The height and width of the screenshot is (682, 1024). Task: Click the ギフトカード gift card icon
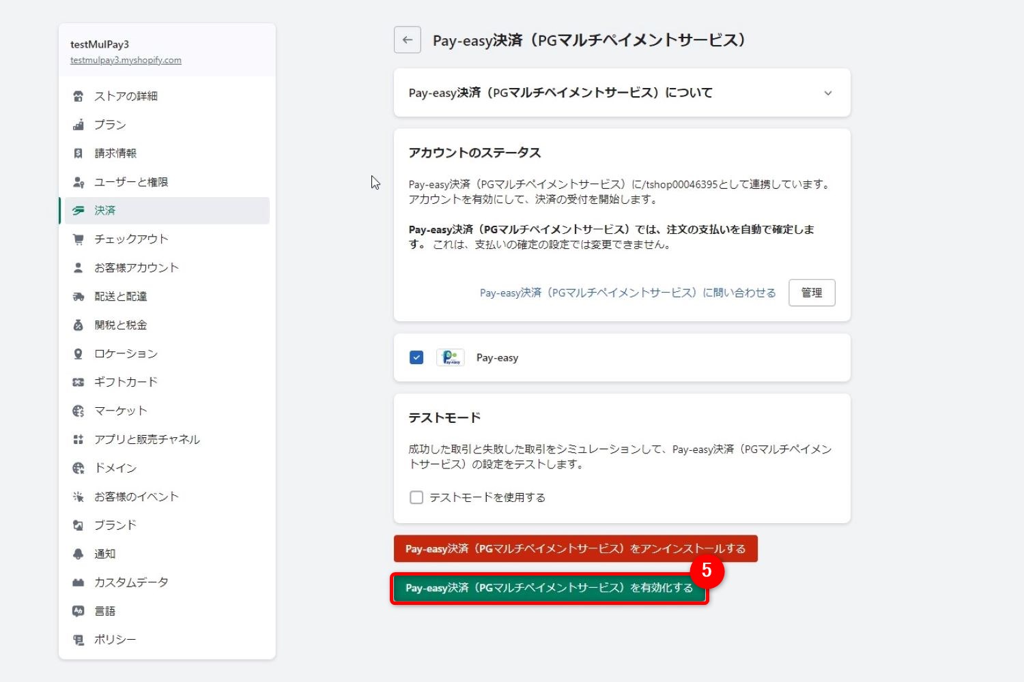point(78,381)
